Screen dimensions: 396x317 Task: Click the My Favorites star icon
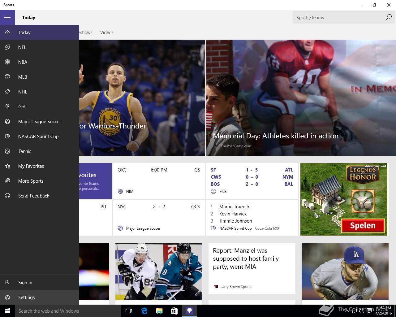pyautogui.click(x=7, y=166)
